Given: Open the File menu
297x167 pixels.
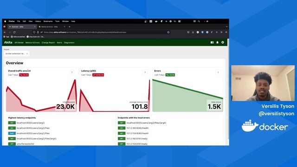Looking at the screenshot, I should (19, 21).
